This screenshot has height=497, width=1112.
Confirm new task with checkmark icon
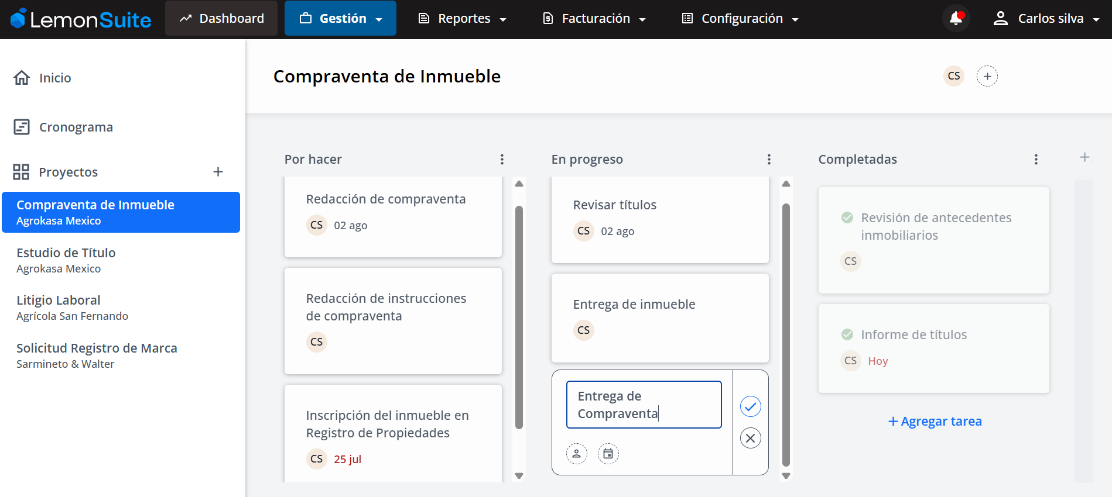pos(750,406)
